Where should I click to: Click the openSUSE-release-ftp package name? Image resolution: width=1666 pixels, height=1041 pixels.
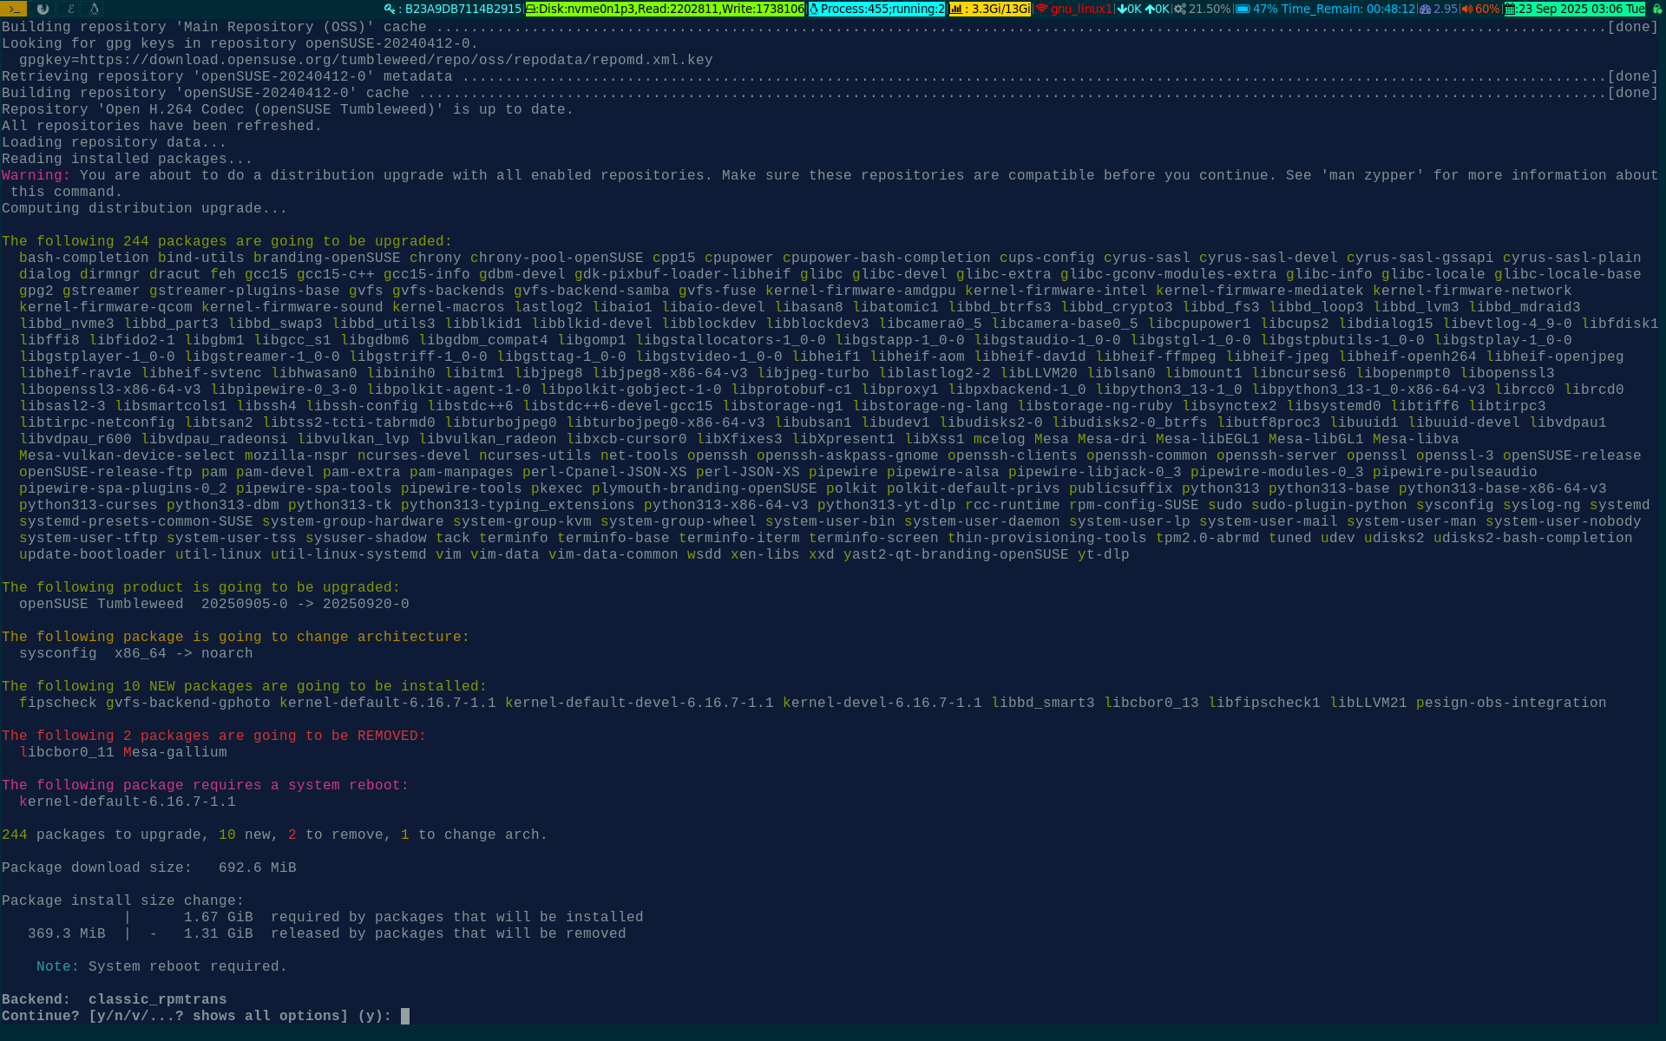click(x=105, y=472)
